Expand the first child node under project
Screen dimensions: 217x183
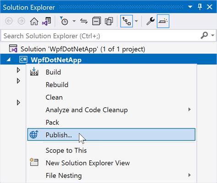(18, 70)
